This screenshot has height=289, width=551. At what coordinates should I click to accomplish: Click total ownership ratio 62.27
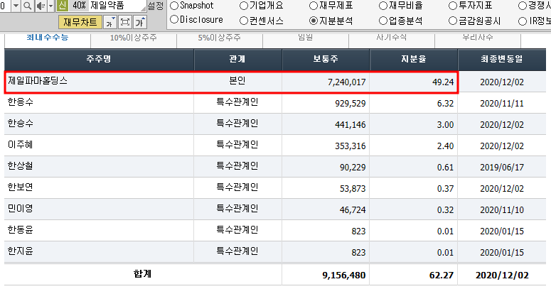point(442,276)
